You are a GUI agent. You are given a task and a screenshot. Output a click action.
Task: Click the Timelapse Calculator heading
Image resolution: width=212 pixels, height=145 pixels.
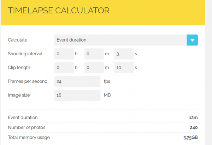(59, 11)
